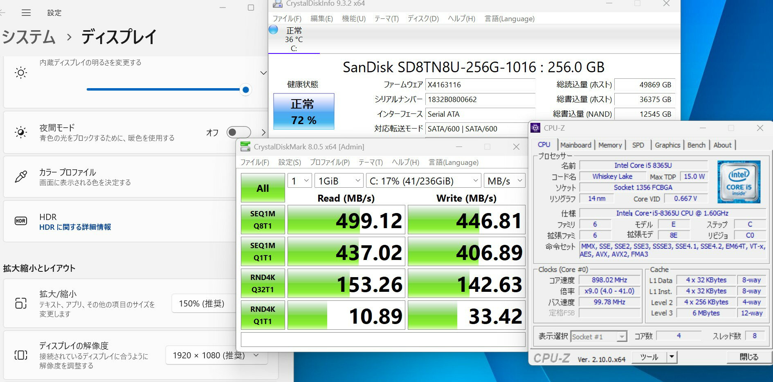Click the brightness slider handle
Image resolution: width=773 pixels, height=382 pixels.
point(246,90)
